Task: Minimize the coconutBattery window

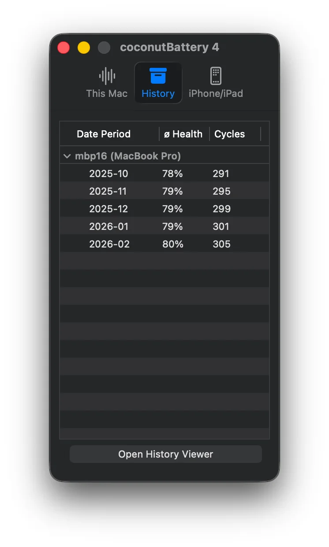Action: tap(84, 48)
